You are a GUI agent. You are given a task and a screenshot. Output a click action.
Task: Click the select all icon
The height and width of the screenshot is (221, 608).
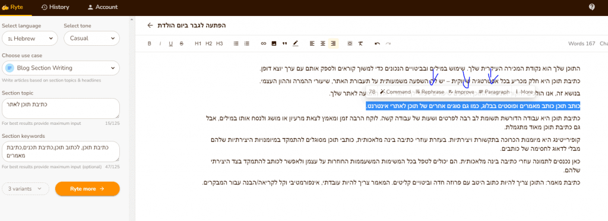pos(350,44)
